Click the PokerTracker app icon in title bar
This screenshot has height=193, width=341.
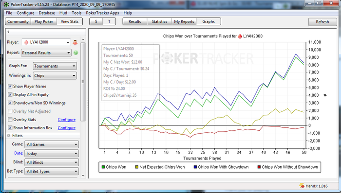6,4
